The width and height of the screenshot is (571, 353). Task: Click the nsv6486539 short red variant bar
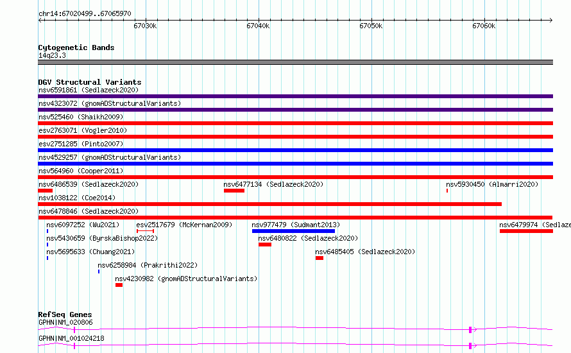point(45,191)
